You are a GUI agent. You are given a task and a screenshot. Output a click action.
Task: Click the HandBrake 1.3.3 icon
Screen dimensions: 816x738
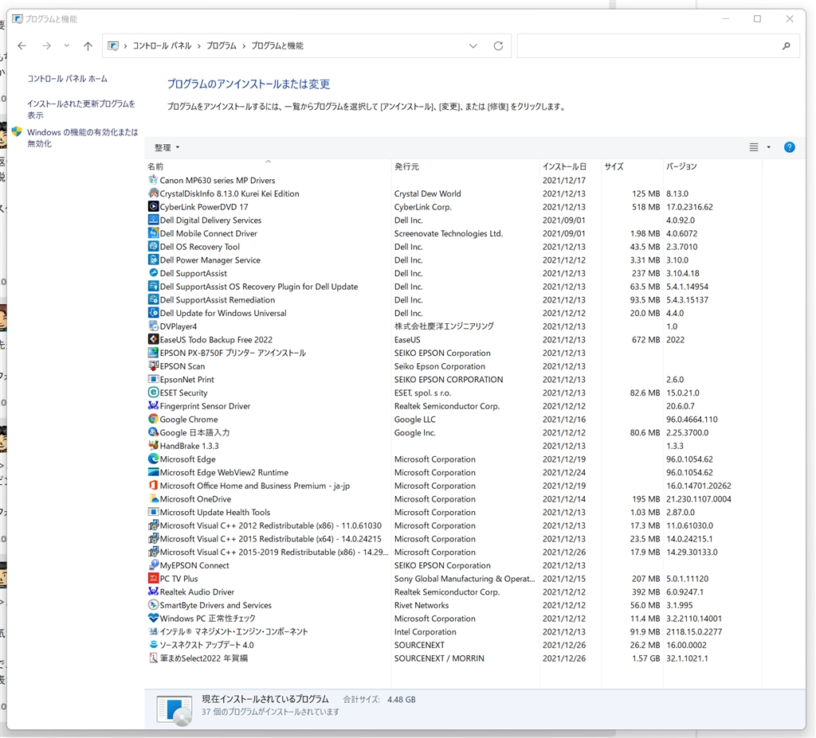point(153,446)
